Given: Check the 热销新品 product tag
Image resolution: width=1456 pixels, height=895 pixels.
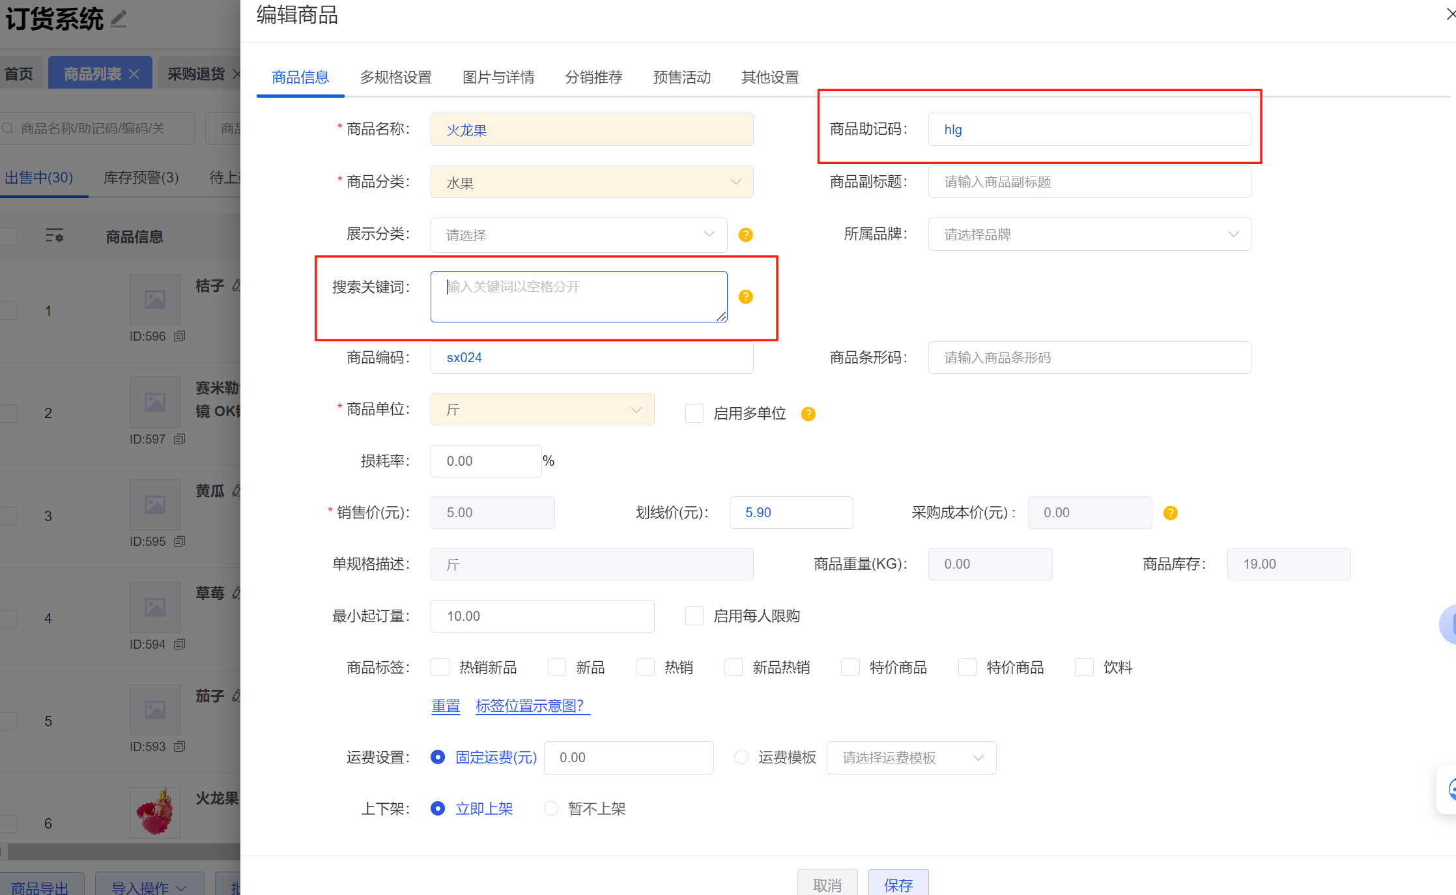Looking at the screenshot, I should point(440,666).
